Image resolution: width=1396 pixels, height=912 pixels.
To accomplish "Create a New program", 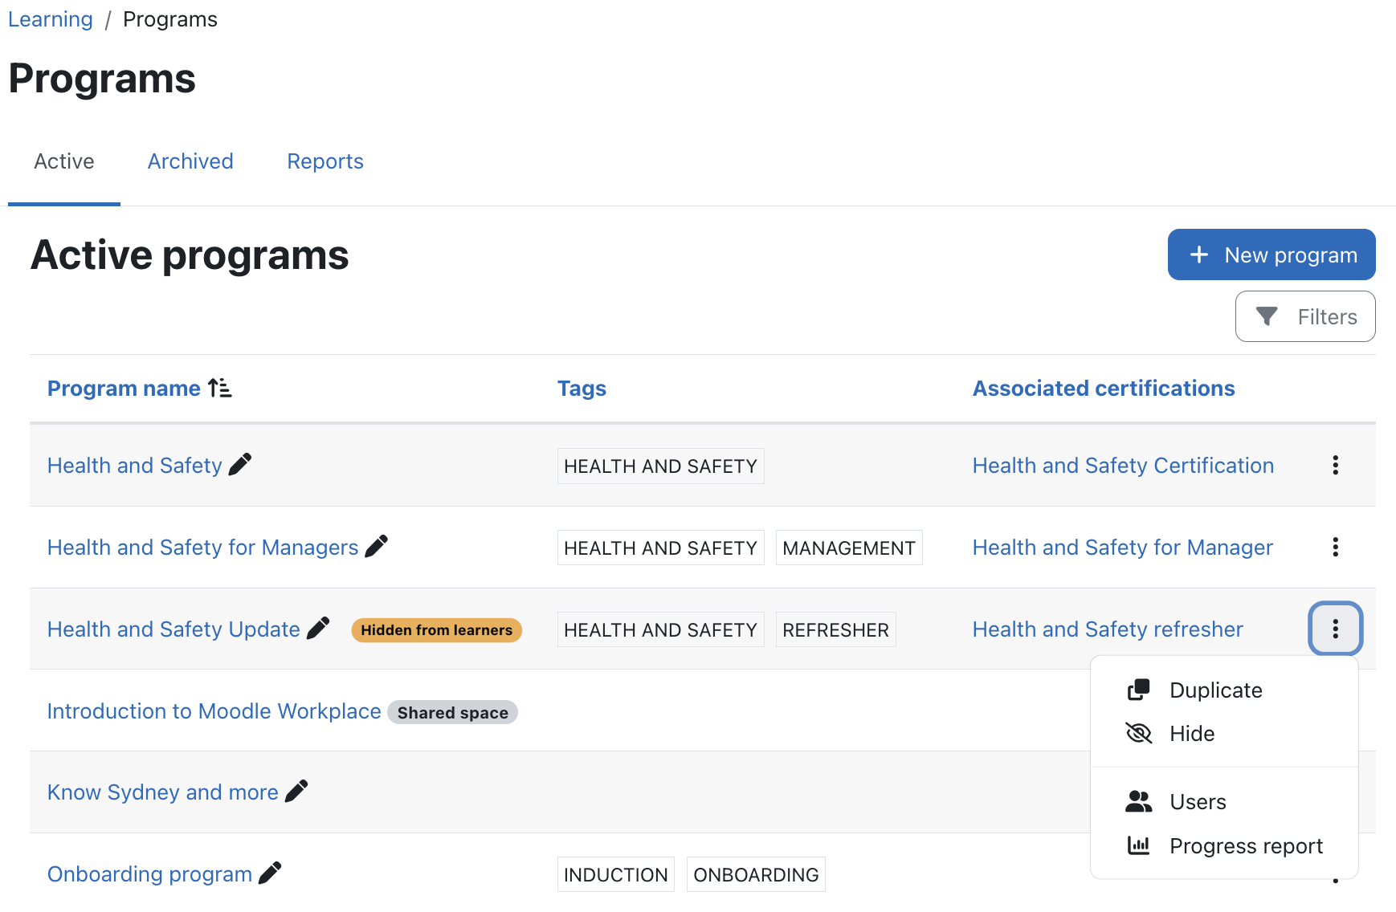I will pyautogui.click(x=1271, y=255).
